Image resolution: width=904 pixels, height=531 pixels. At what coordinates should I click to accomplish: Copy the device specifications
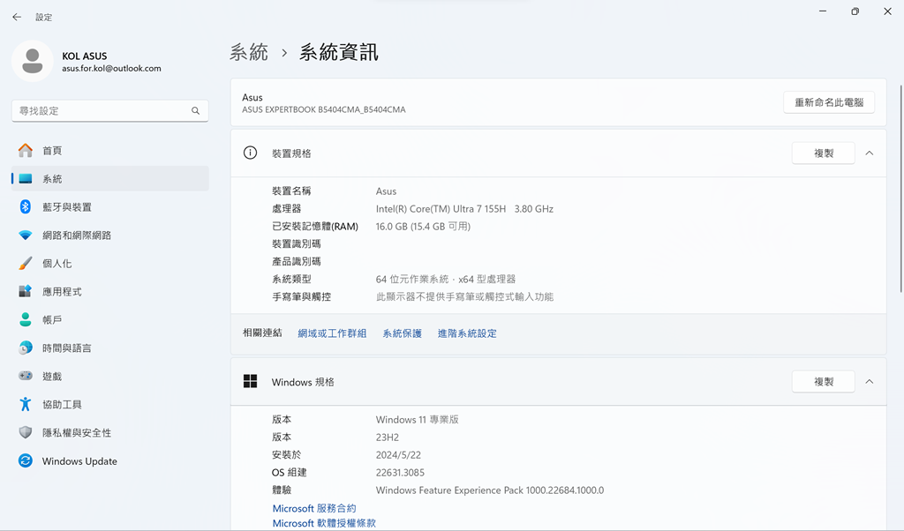click(x=823, y=153)
